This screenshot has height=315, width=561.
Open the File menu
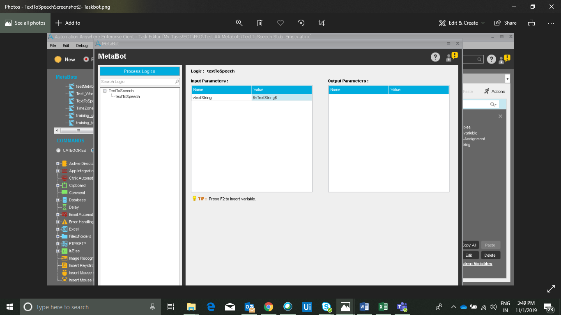(x=53, y=46)
